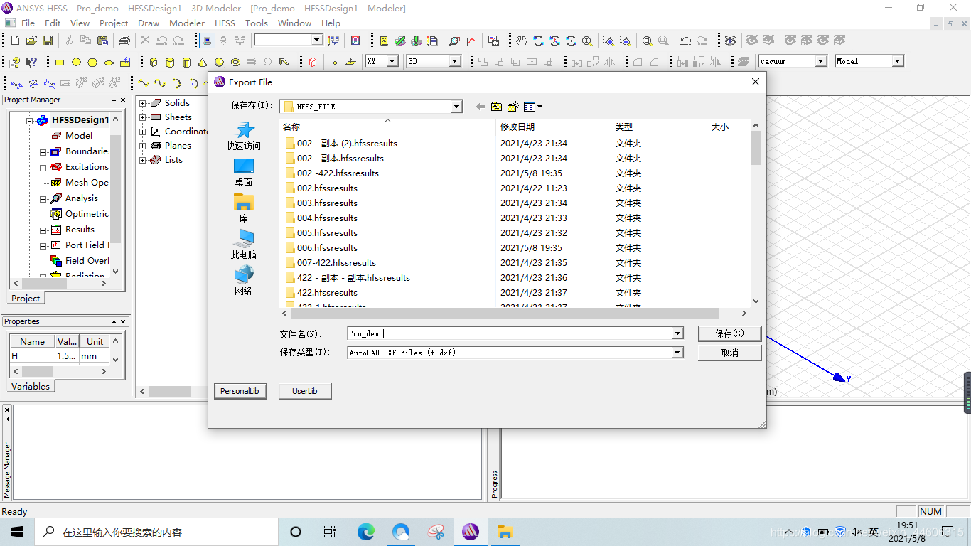Click the What's This help cursor icon
Image resolution: width=971 pixels, height=546 pixels.
click(x=31, y=62)
